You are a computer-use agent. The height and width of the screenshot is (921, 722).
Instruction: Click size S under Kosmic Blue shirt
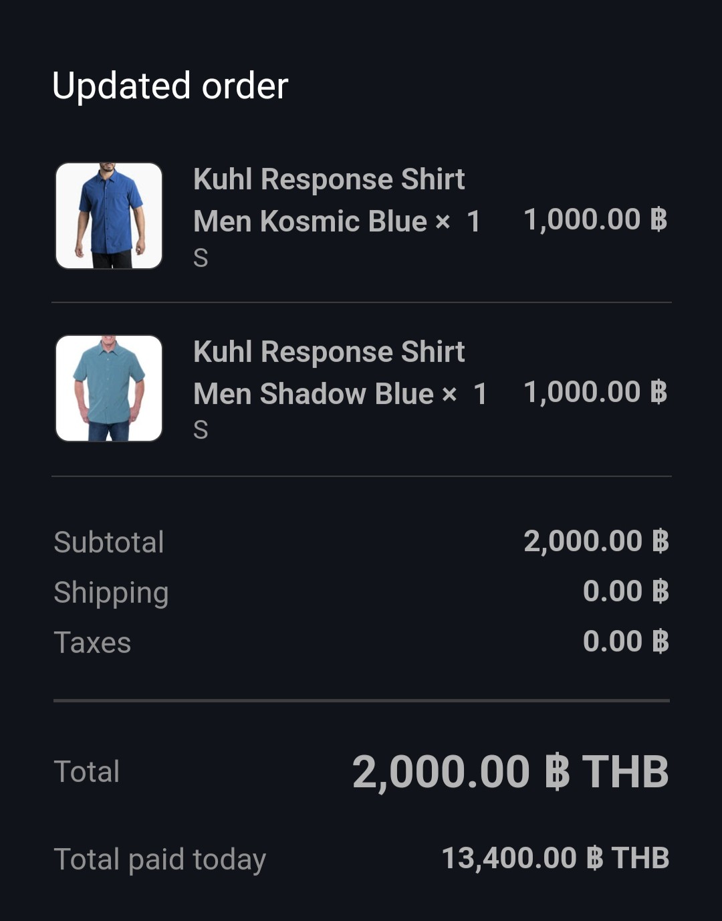click(x=201, y=258)
